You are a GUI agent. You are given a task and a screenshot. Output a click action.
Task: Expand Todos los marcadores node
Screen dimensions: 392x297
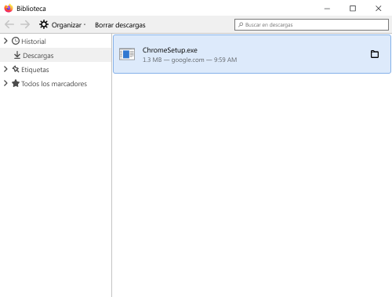pos(5,83)
